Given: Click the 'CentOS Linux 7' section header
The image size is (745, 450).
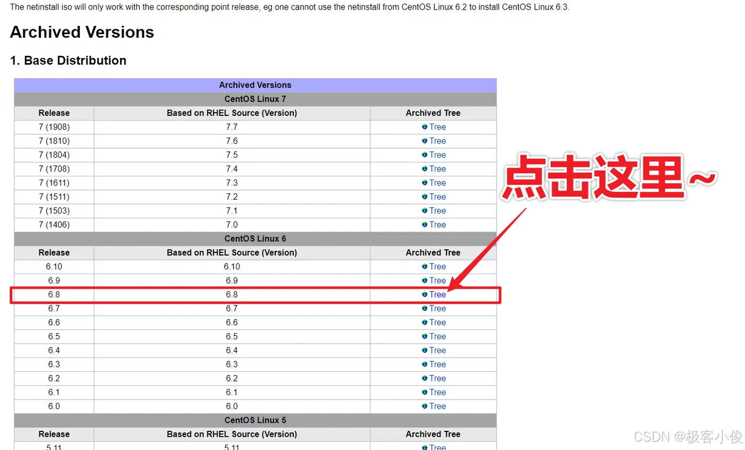Looking at the screenshot, I should pos(255,99).
